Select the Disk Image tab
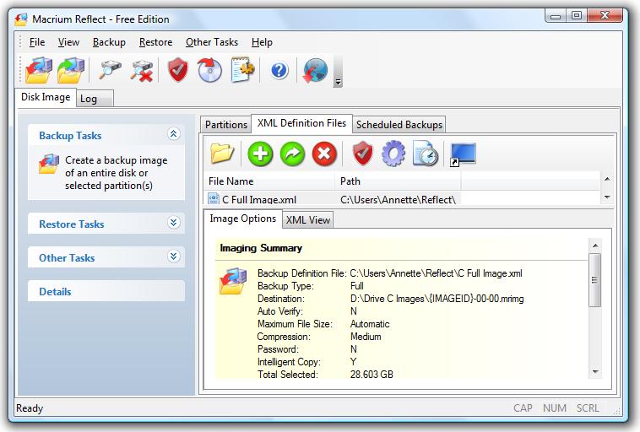This screenshot has width=640, height=432. 46,98
